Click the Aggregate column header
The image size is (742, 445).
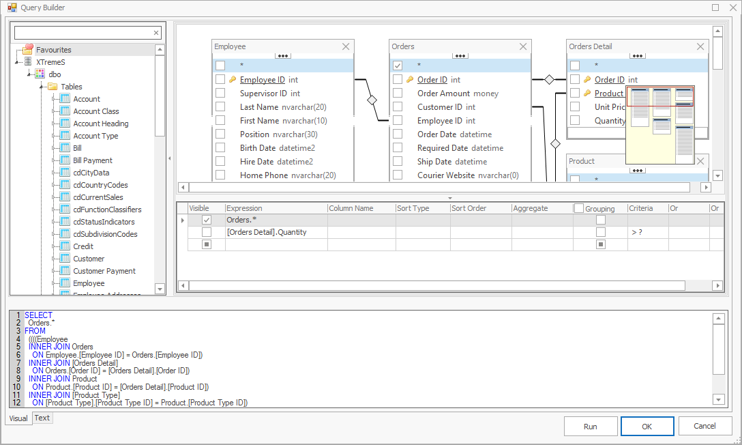point(542,208)
